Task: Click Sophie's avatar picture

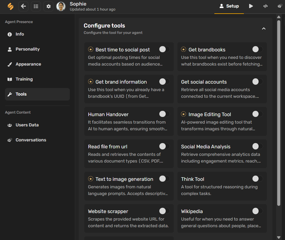Action: tap(61, 6)
